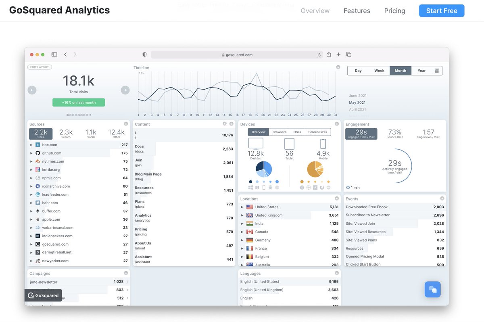Screen dimensions: 484x322
Task: Open june-newsletter campaign chevron
Action: (127, 282)
